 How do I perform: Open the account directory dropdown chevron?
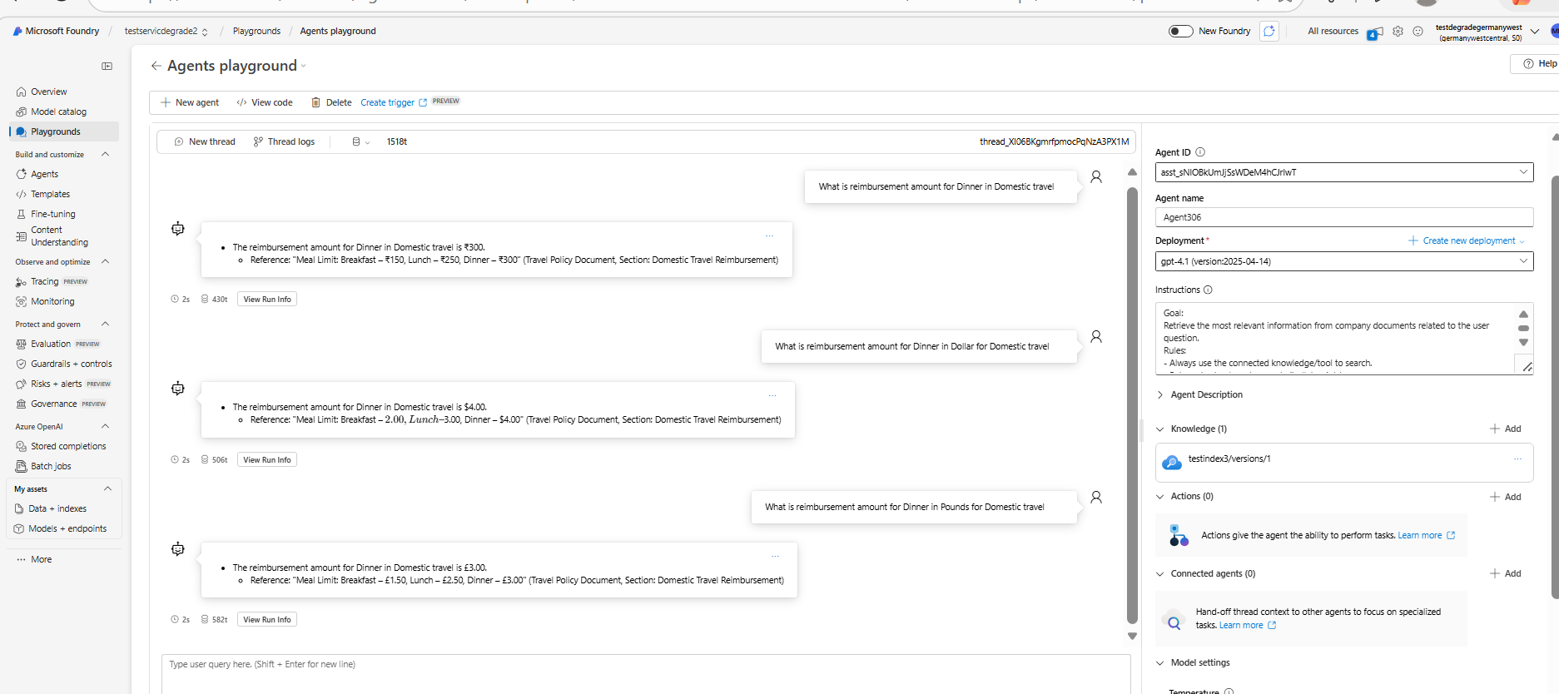coord(1535,32)
